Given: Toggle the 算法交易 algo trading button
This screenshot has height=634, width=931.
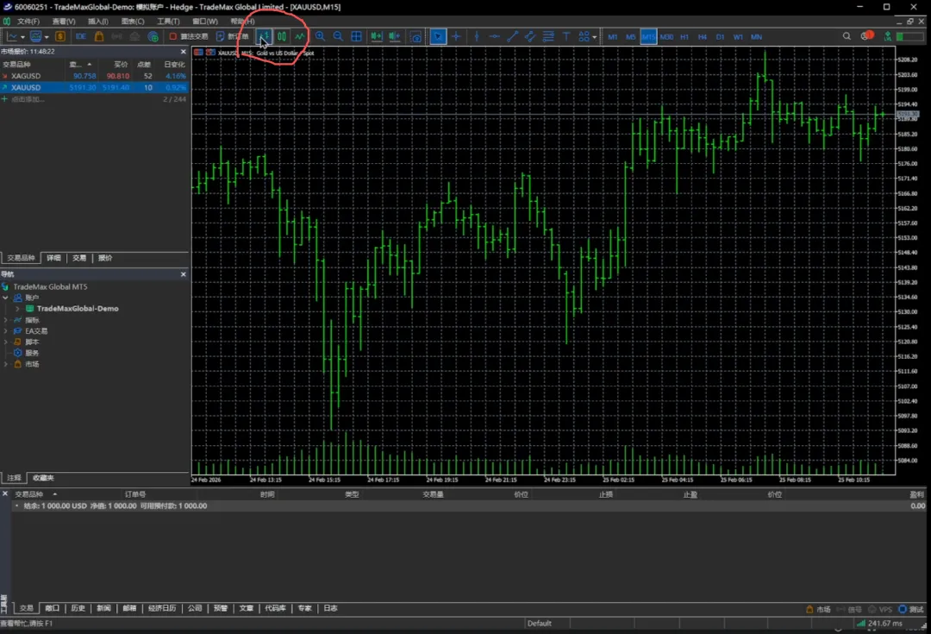Looking at the screenshot, I should pos(188,36).
